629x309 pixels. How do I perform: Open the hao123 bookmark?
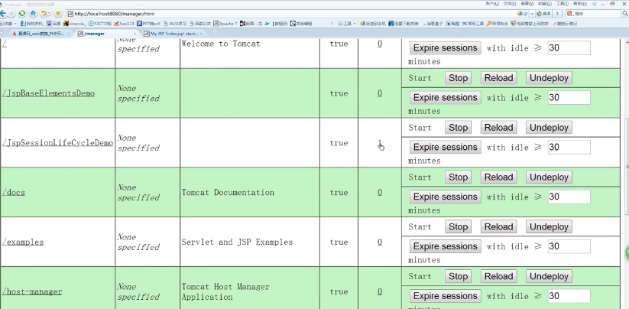click(x=124, y=24)
